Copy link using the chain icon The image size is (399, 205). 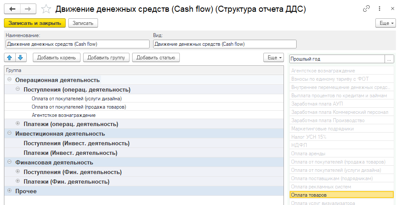[x=366, y=9]
